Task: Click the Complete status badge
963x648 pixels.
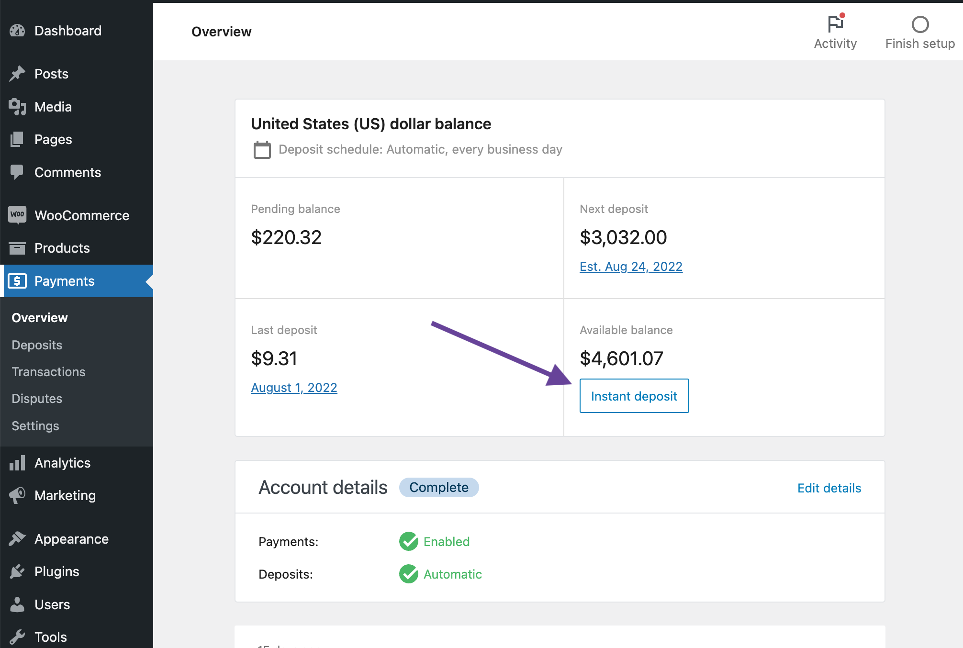Action: (x=438, y=487)
